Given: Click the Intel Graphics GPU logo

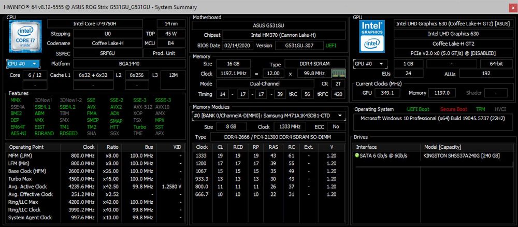Looking at the screenshot, I should pos(371,36).
